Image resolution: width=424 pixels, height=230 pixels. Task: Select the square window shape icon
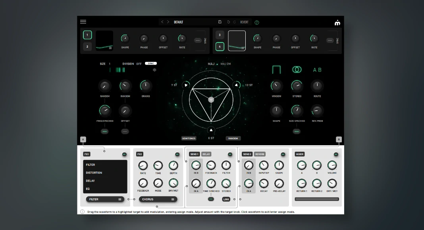pos(276,70)
